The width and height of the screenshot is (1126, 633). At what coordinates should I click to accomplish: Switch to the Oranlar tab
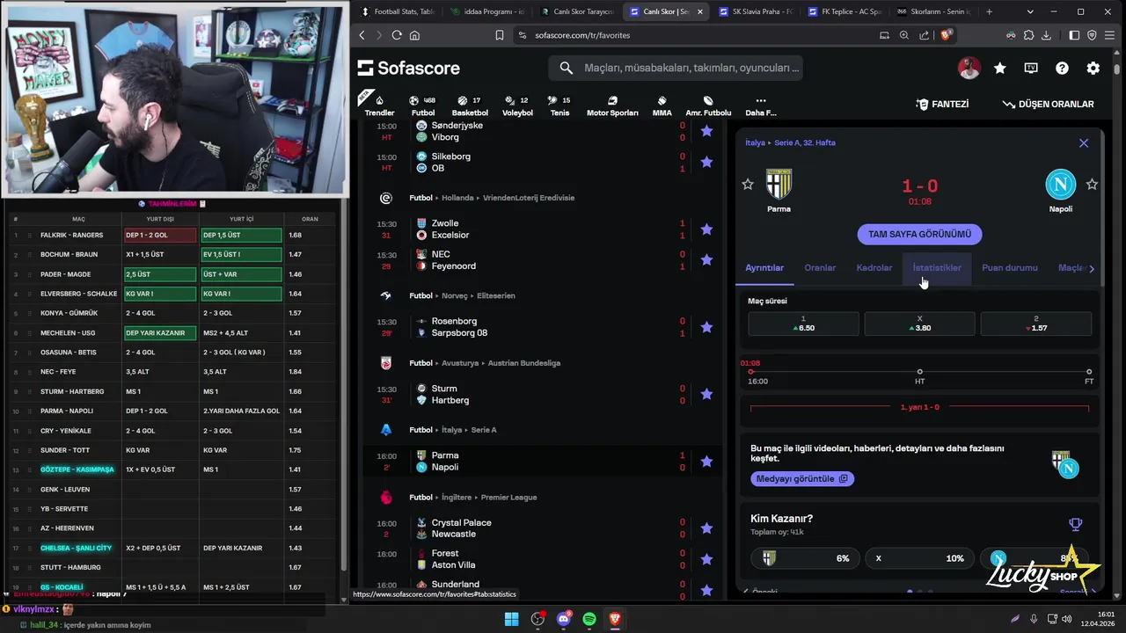pos(820,267)
